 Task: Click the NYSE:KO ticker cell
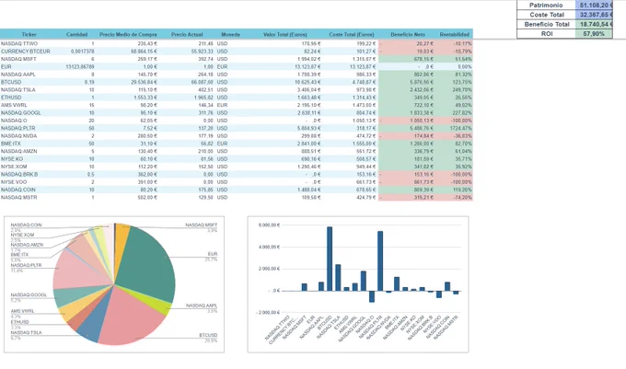pos(12,159)
